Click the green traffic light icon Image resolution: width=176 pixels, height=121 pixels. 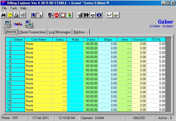69,15
